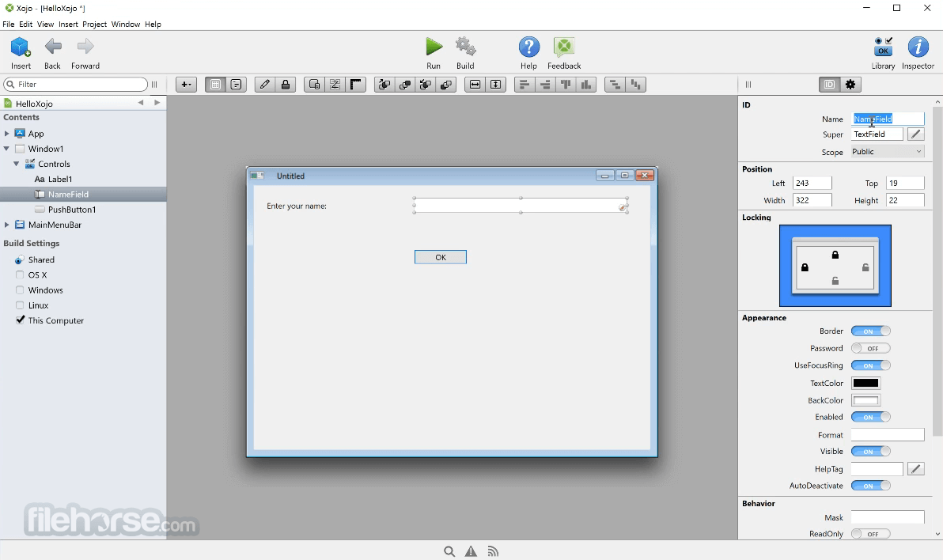Click the Forward arrow icon
The width and height of the screenshot is (943, 560).
(x=85, y=47)
